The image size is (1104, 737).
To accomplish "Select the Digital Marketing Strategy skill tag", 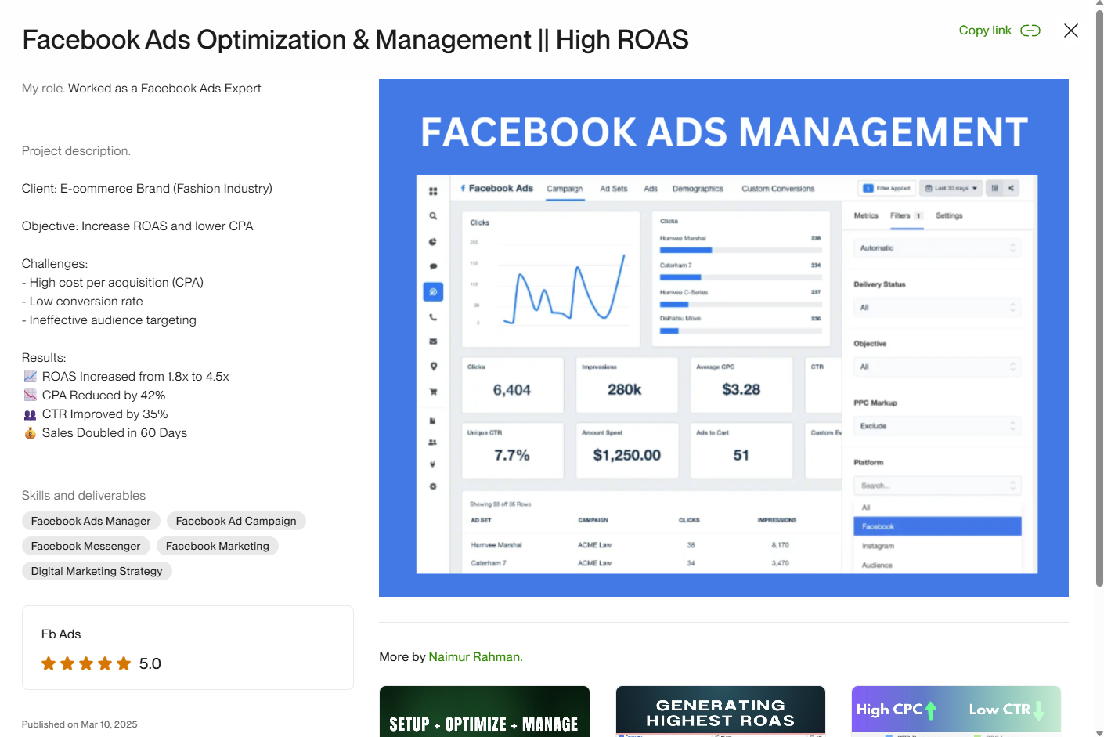I will pyautogui.click(x=97, y=571).
